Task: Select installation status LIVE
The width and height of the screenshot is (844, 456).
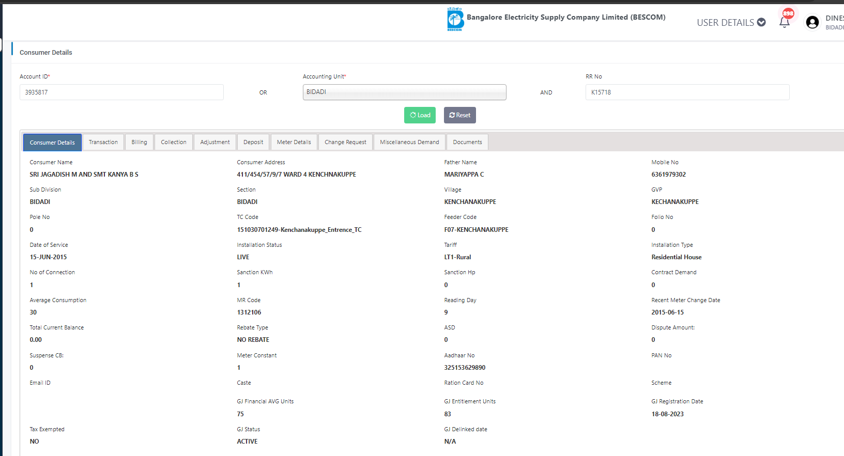Action: click(243, 257)
